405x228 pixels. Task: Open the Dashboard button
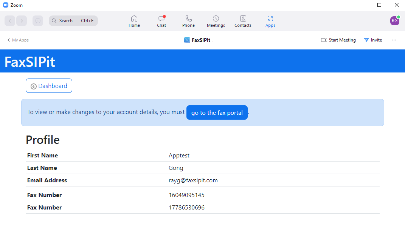tap(49, 86)
